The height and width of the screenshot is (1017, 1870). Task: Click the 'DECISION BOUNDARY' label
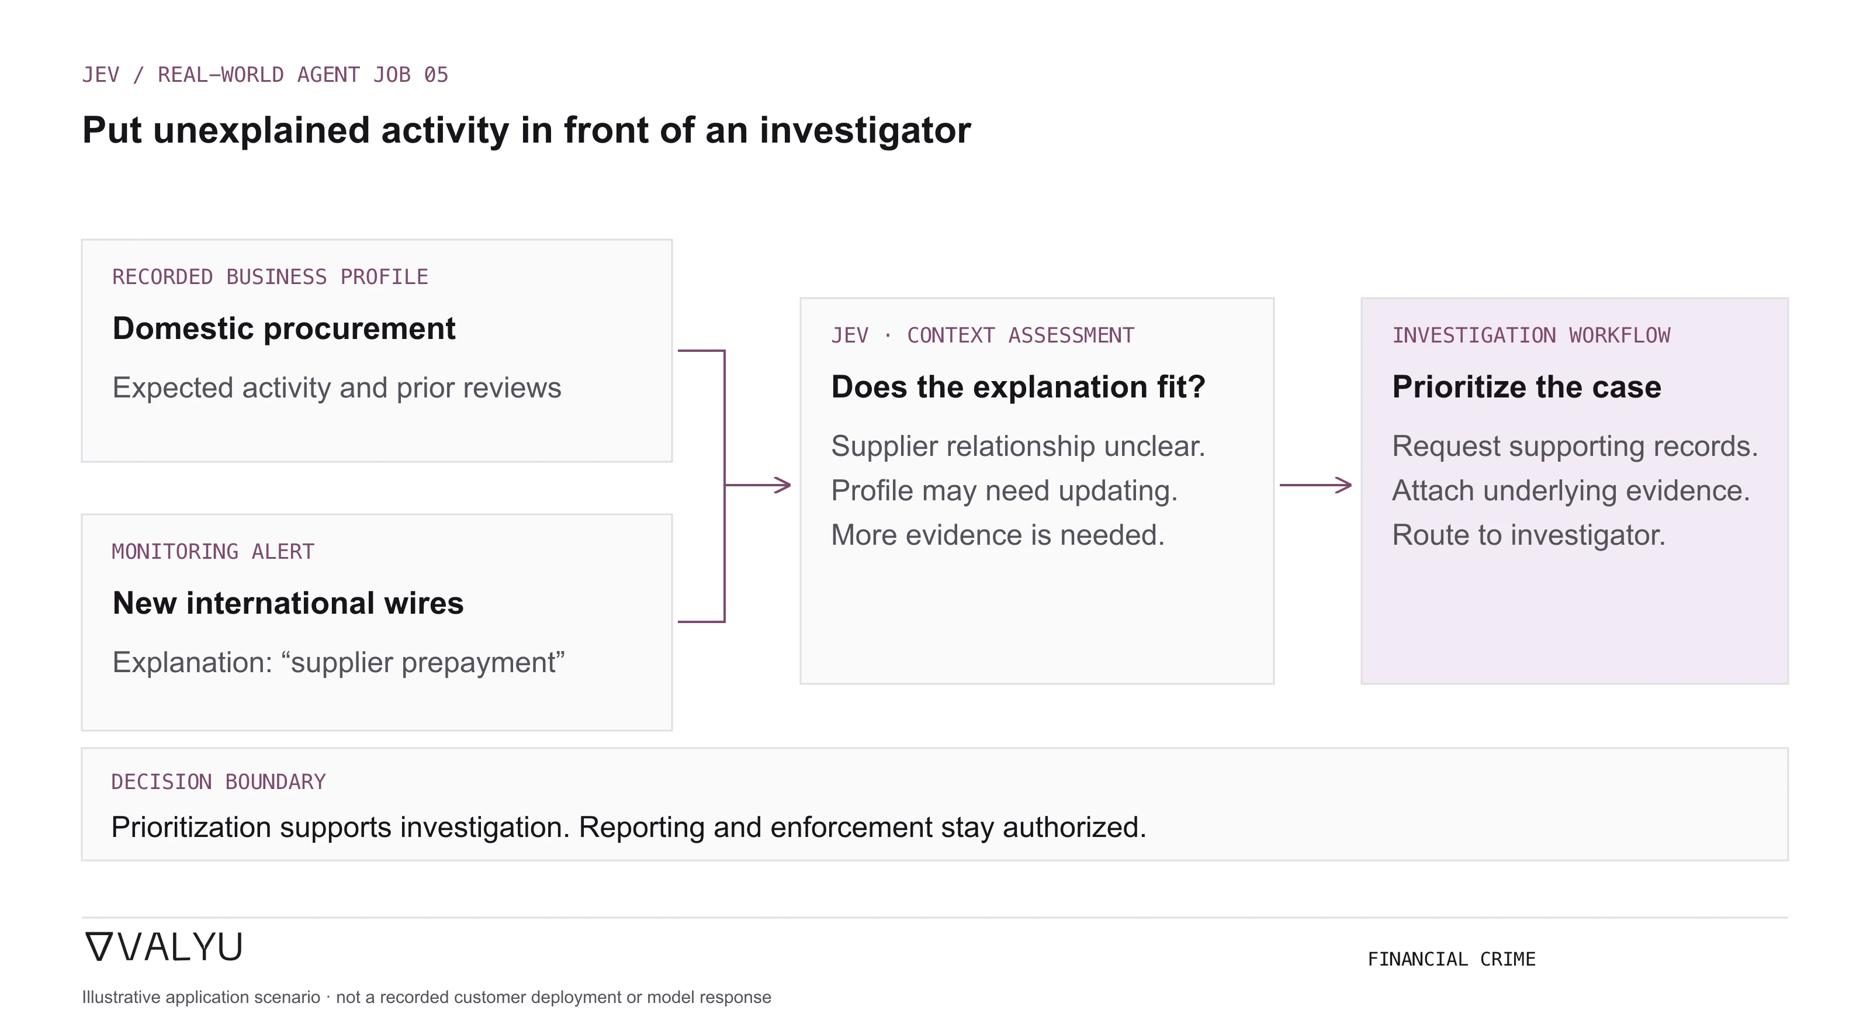pos(219,782)
